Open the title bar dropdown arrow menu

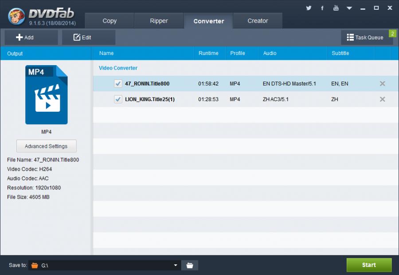coord(349,8)
